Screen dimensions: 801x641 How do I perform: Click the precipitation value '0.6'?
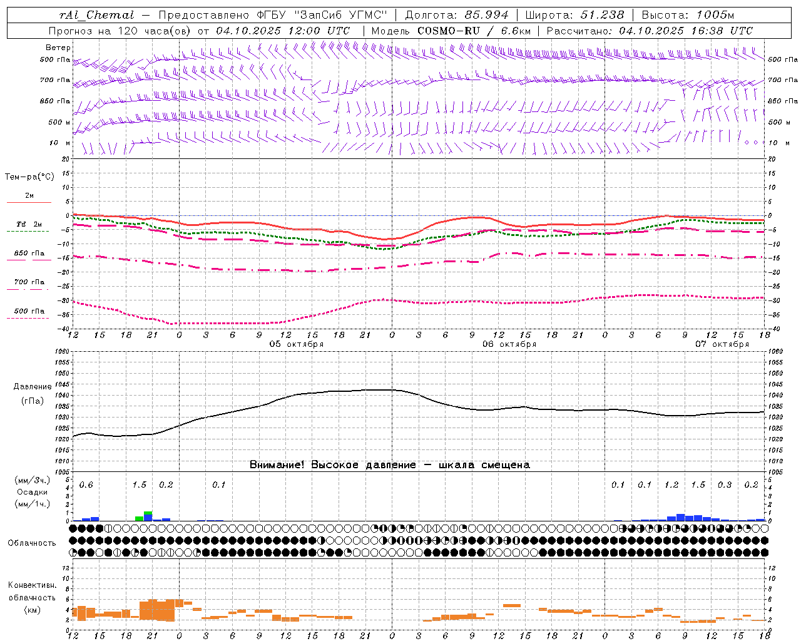86,485
